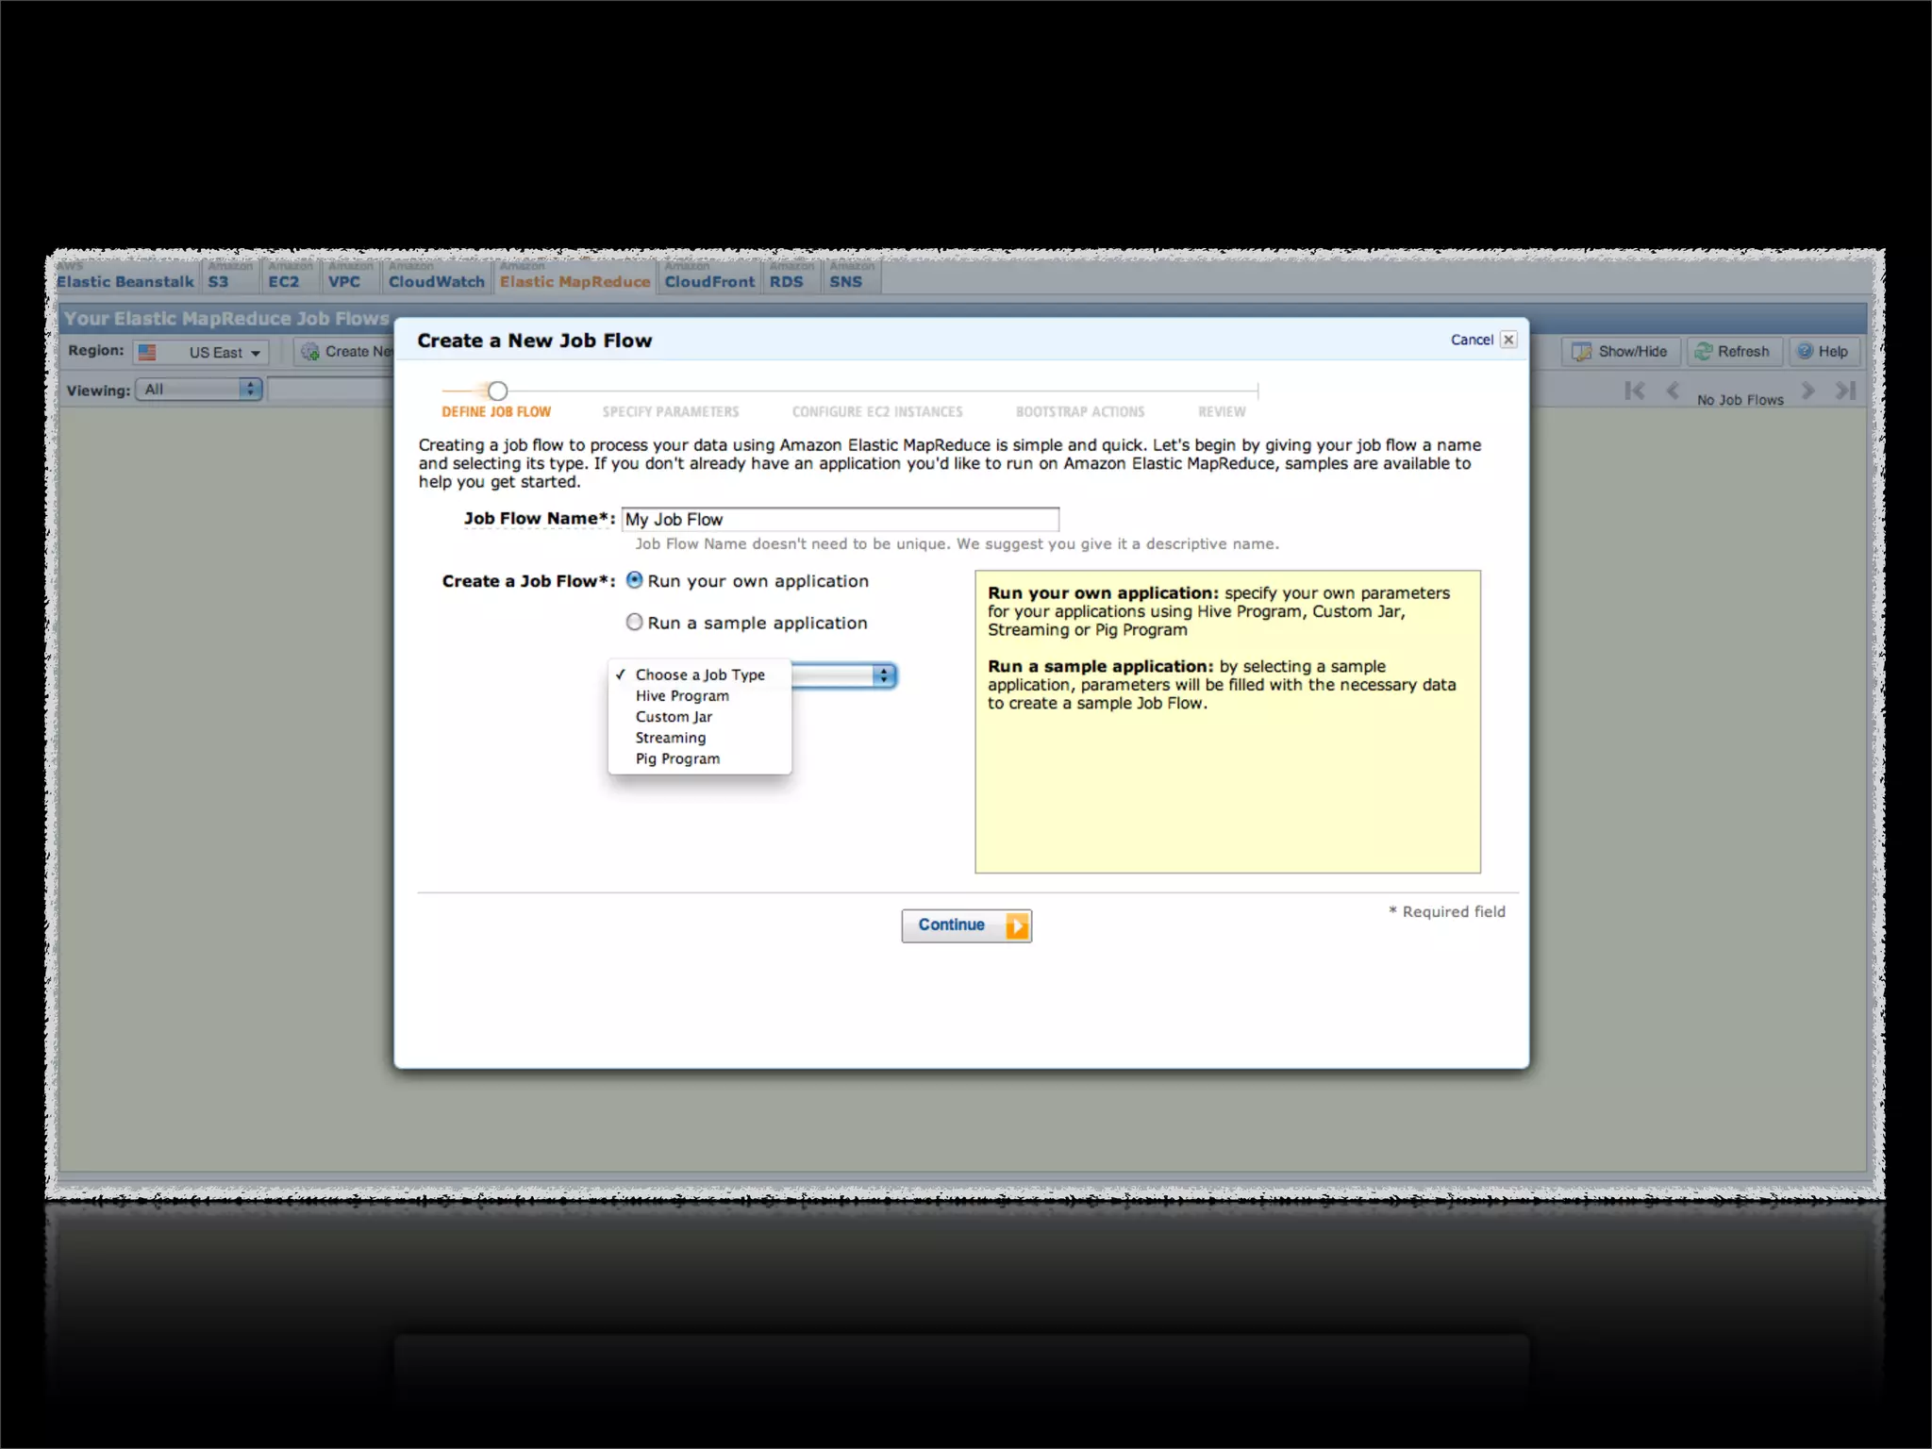
Task: Click the Help question mark icon
Action: [x=1806, y=351]
